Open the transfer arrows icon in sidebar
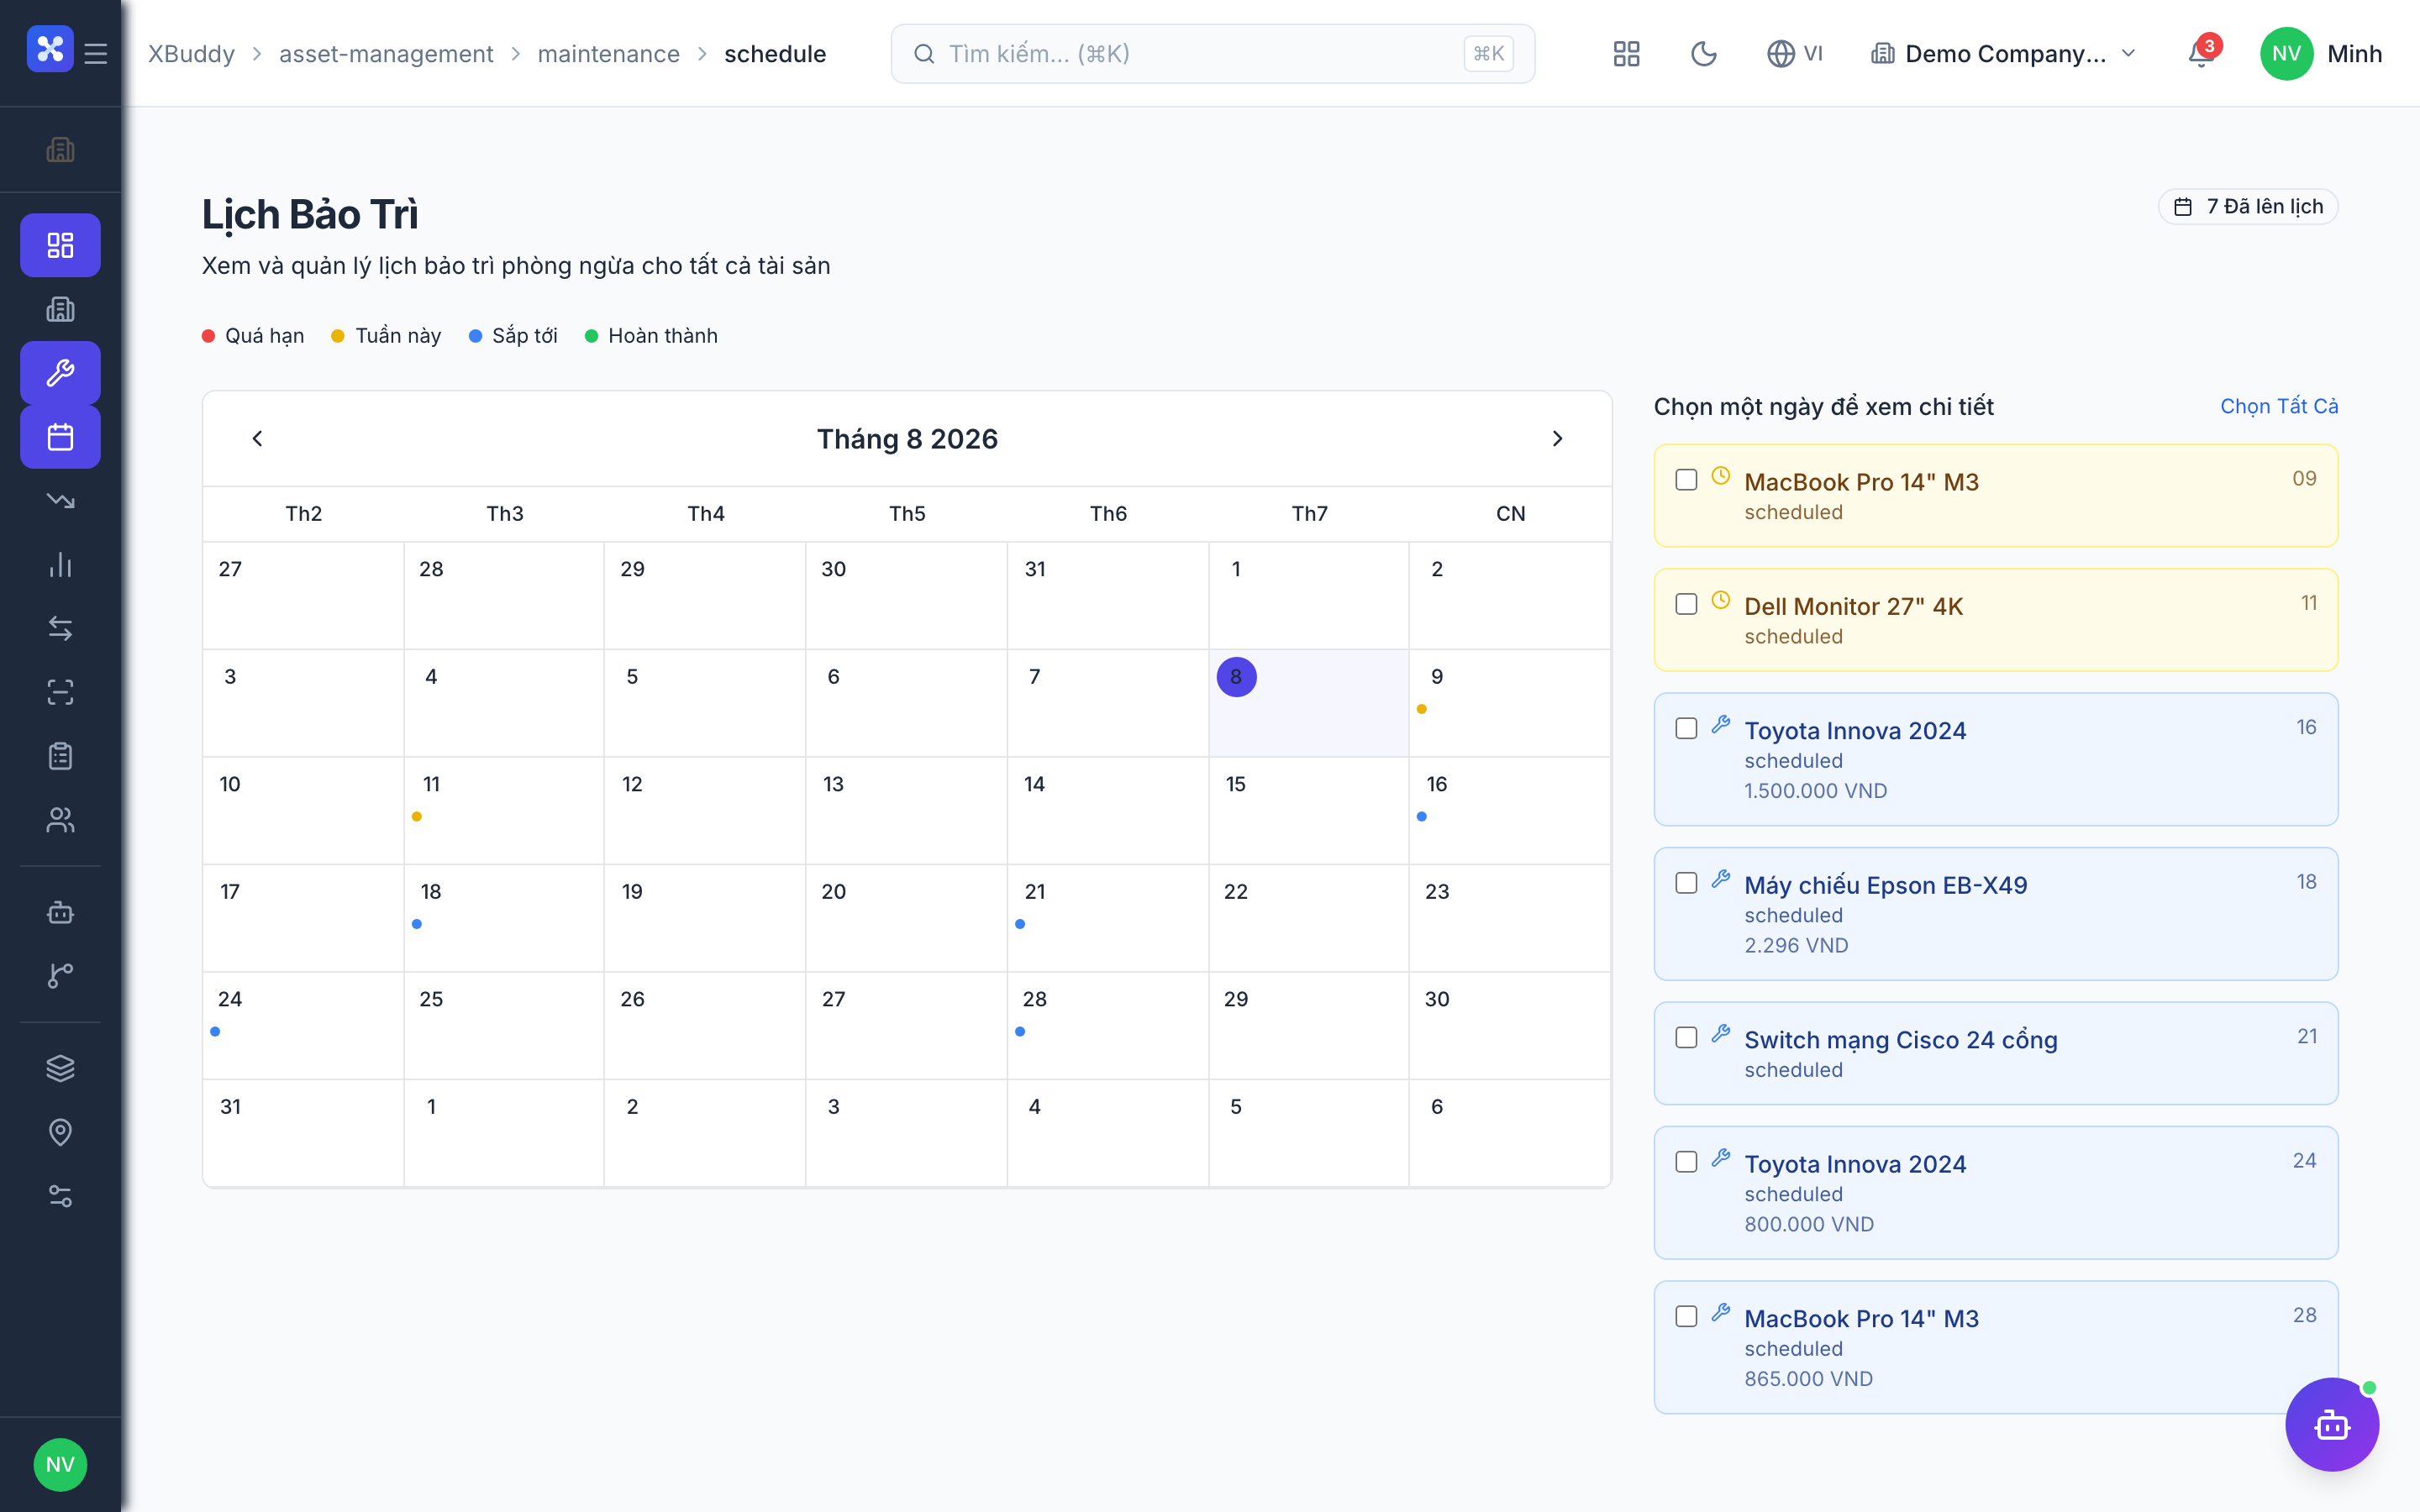The width and height of the screenshot is (2420, 1512). click(x=60, y=629)
